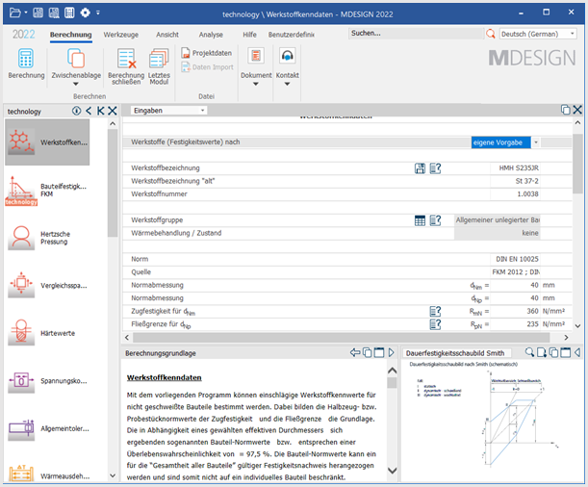
Task: Click the search magnifier icon
Action: pos(491,34)
